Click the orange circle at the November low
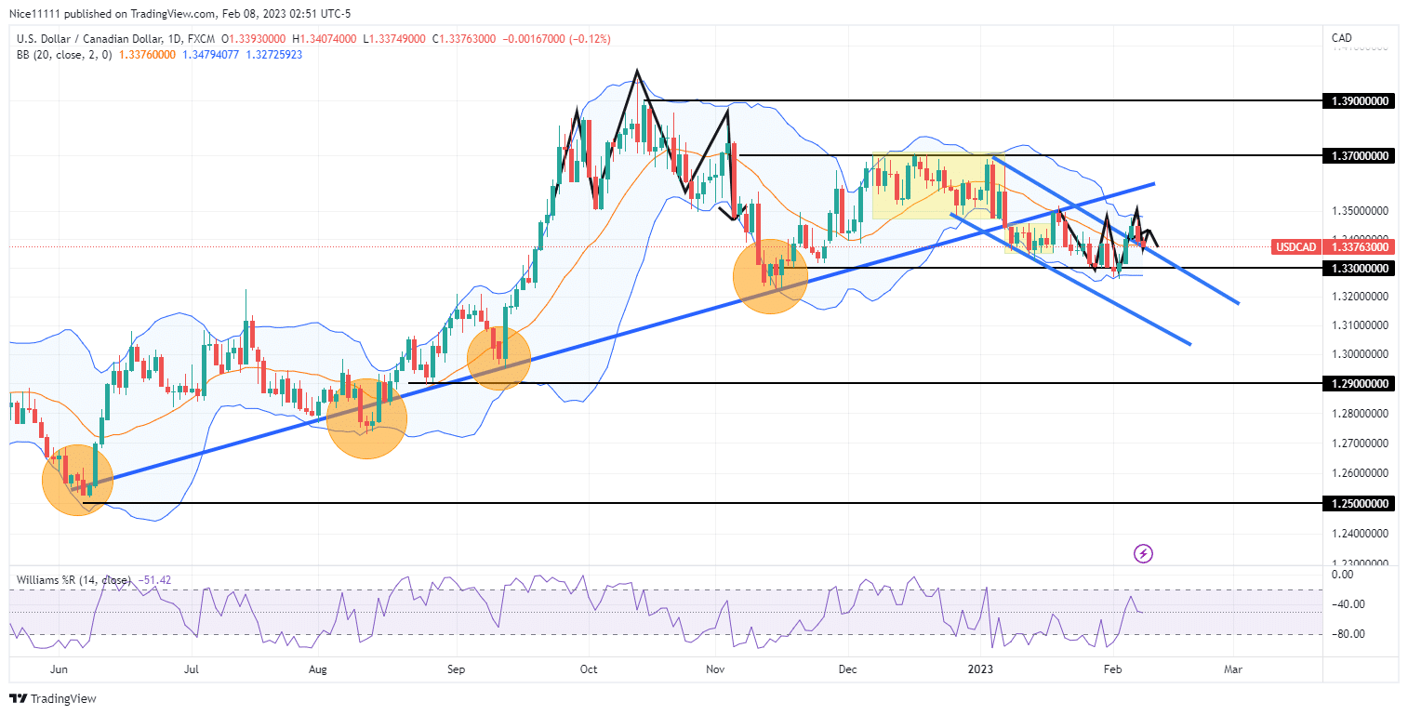This screenshot has width=1408, height=715. [770, 275]
